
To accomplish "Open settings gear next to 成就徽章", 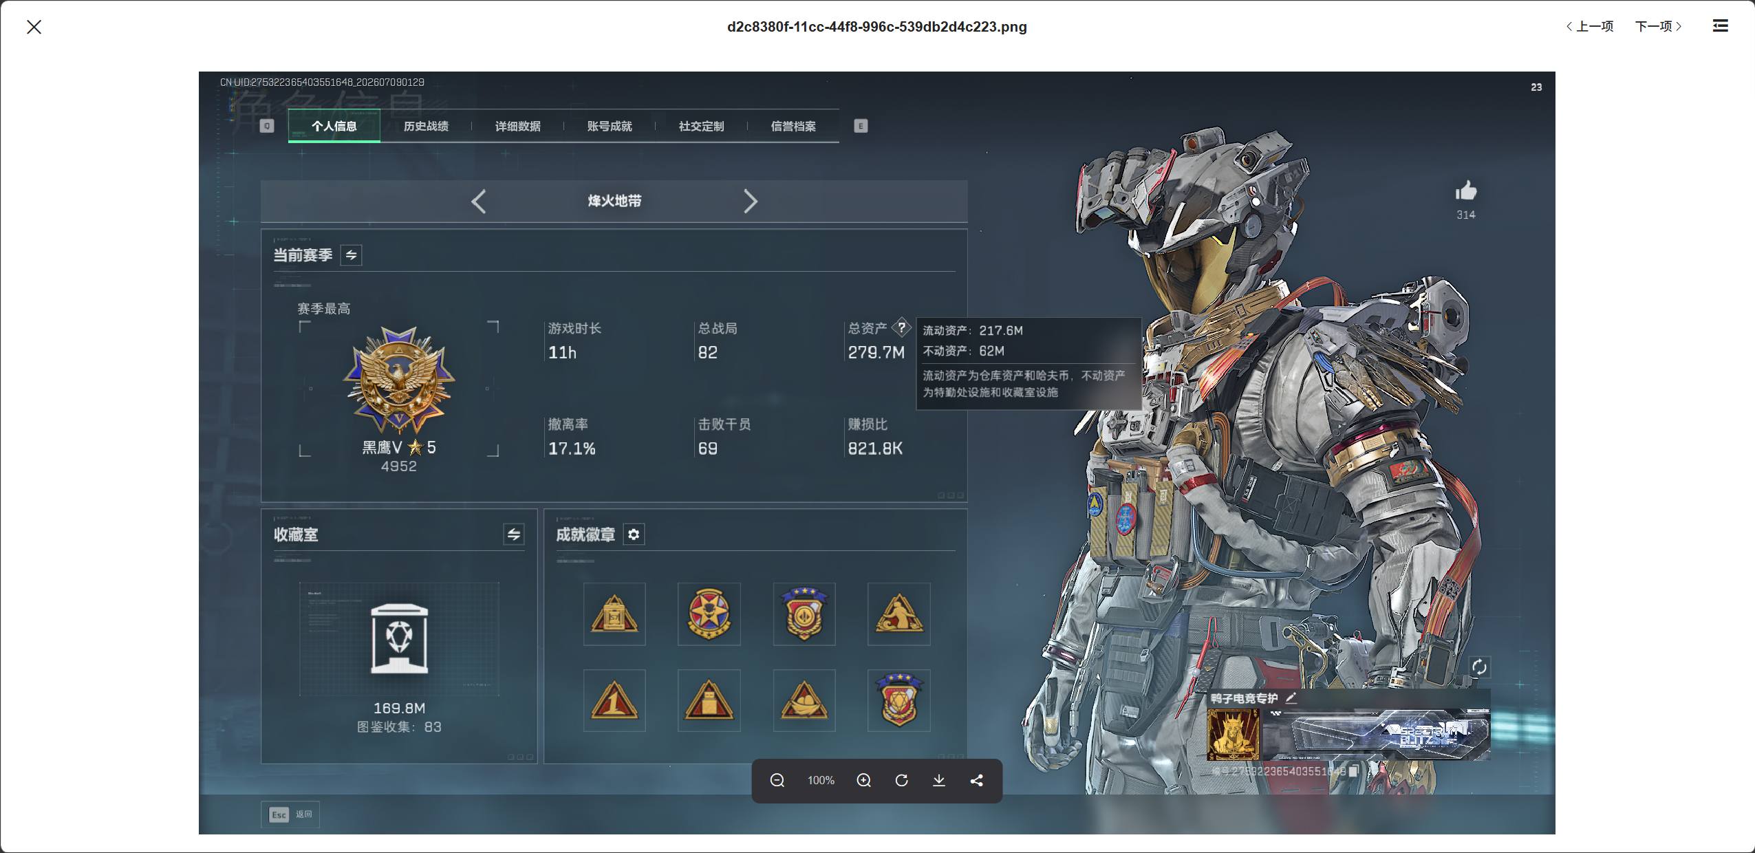I will (x=634, y=534).
